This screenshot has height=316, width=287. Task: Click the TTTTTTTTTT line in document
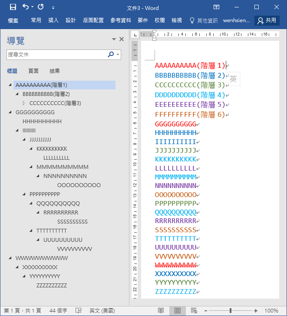(175, 239)
